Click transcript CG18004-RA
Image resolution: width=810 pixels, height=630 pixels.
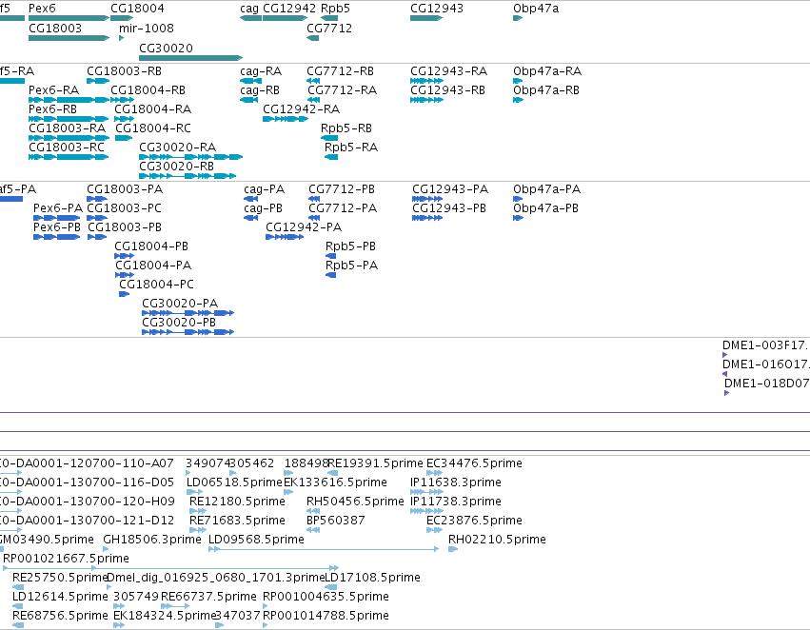click(153, 108)
